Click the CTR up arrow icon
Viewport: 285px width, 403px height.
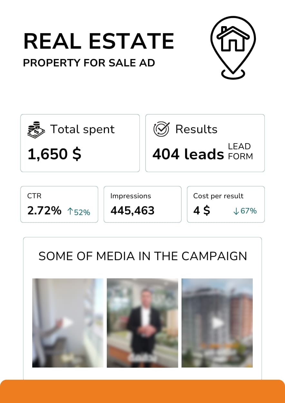point(70,211)
